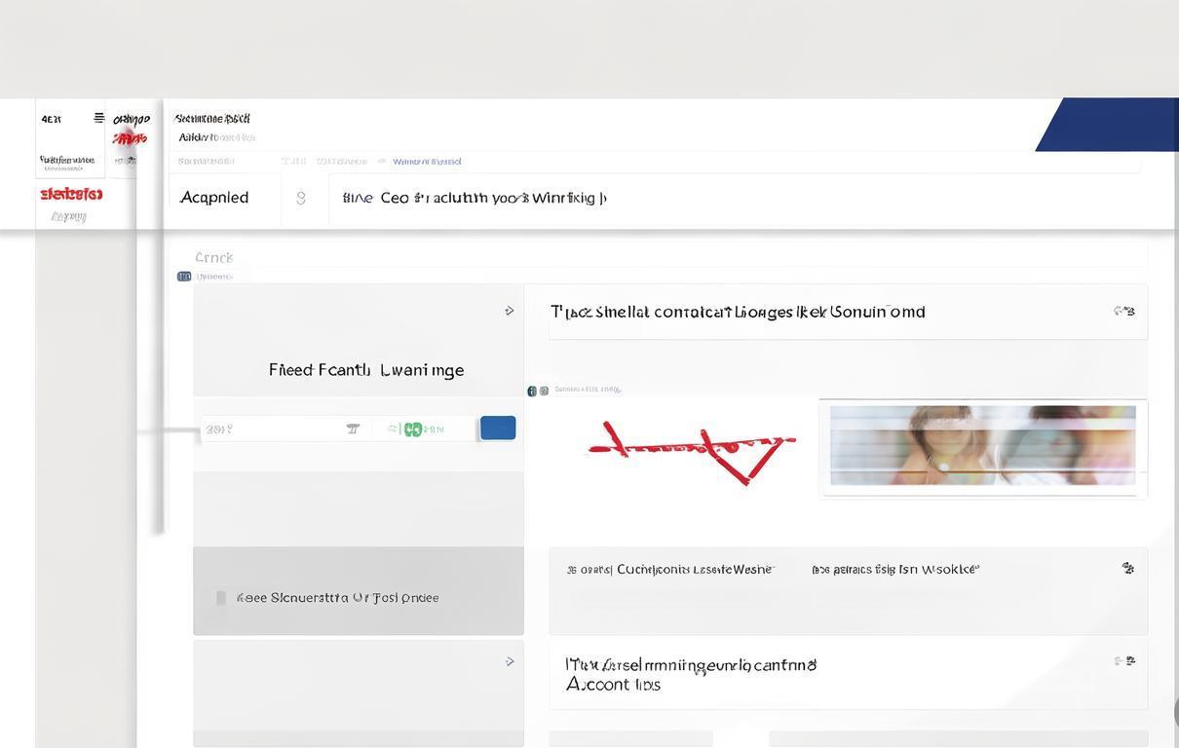1179x748 pixels.
Task: Click the green icon in the input bar
Action: click(413, 430)
